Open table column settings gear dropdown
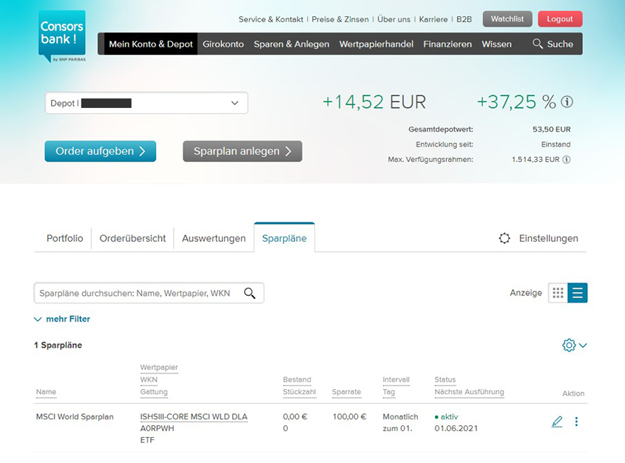Image resolution: width=625 pixels, height=463 pixels. click(x=574, y=345)
